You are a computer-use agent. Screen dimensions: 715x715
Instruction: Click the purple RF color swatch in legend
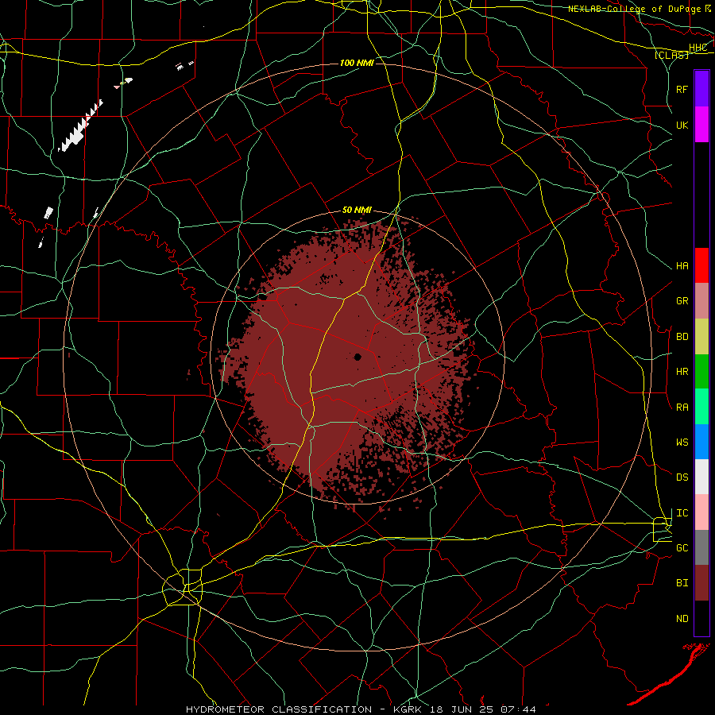tap(701, 88)
